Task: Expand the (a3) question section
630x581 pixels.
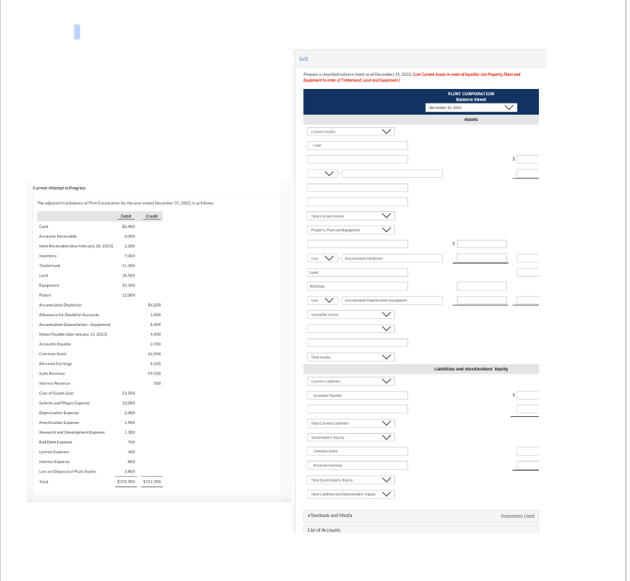Action: (303, 58)
